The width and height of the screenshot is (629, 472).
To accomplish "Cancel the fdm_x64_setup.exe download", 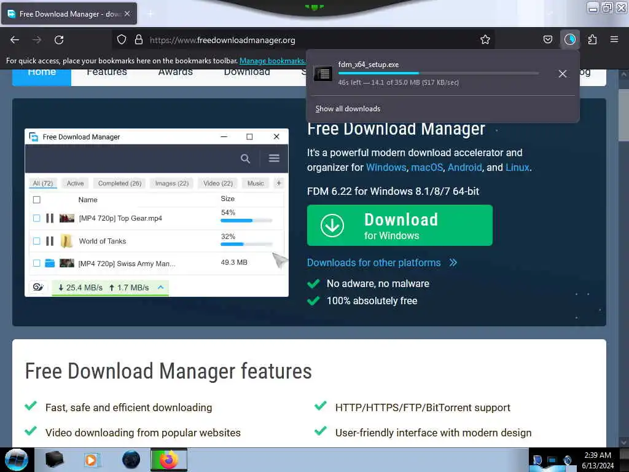I will (x=563, y=74).
